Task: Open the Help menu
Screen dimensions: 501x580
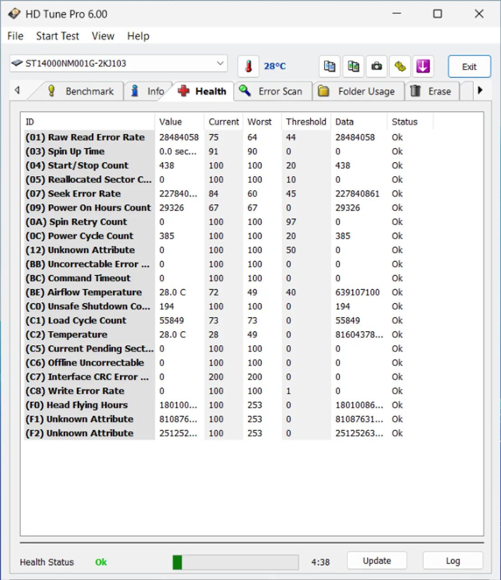Action: pyautogui.click(x=138, y=36)
